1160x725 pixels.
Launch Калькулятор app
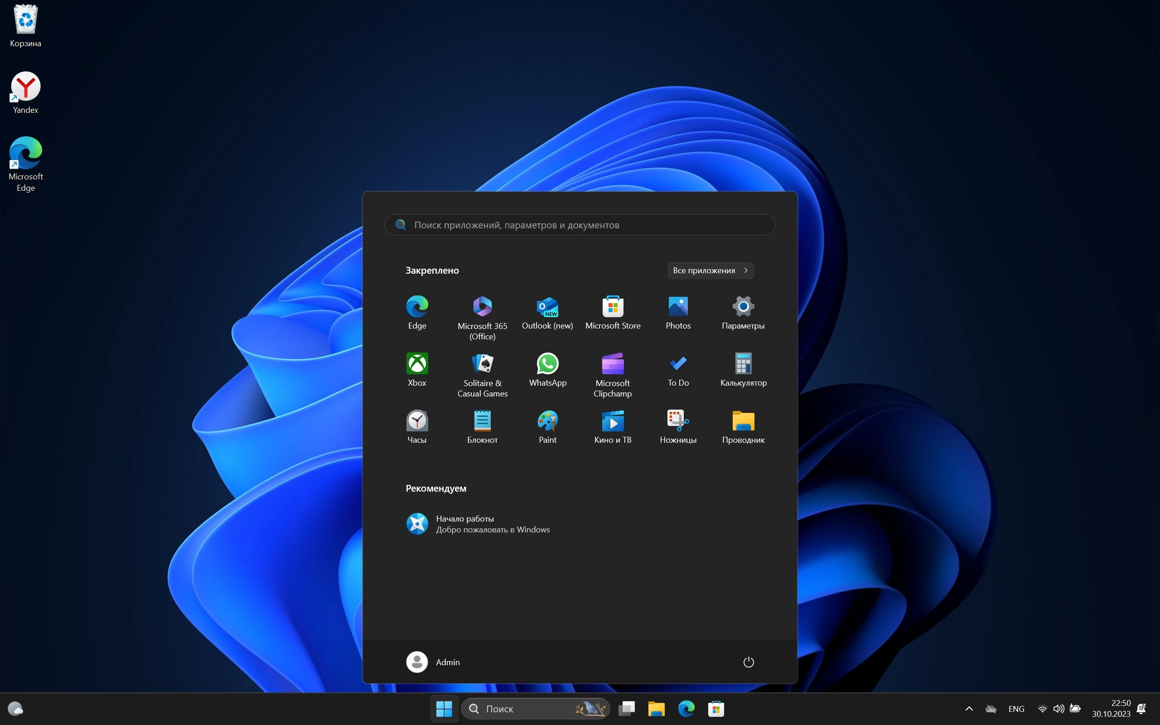[743, 369]
